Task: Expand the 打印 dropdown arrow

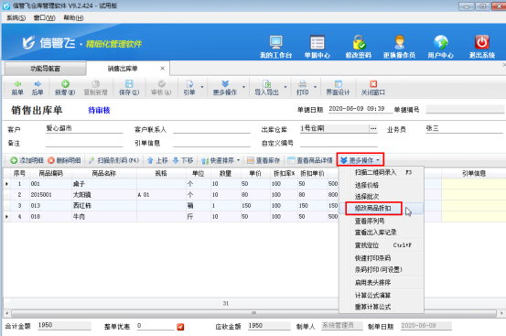Action: coord(315,87)
